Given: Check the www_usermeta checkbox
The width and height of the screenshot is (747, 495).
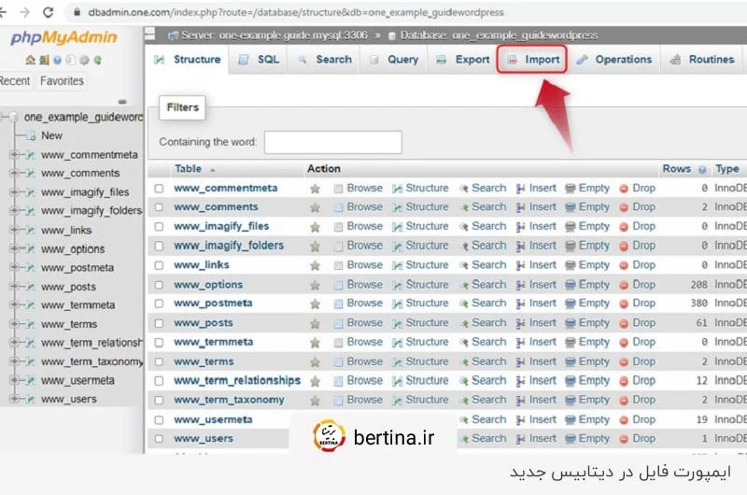Looking at the screenshot, I should [x=159, y=420].
